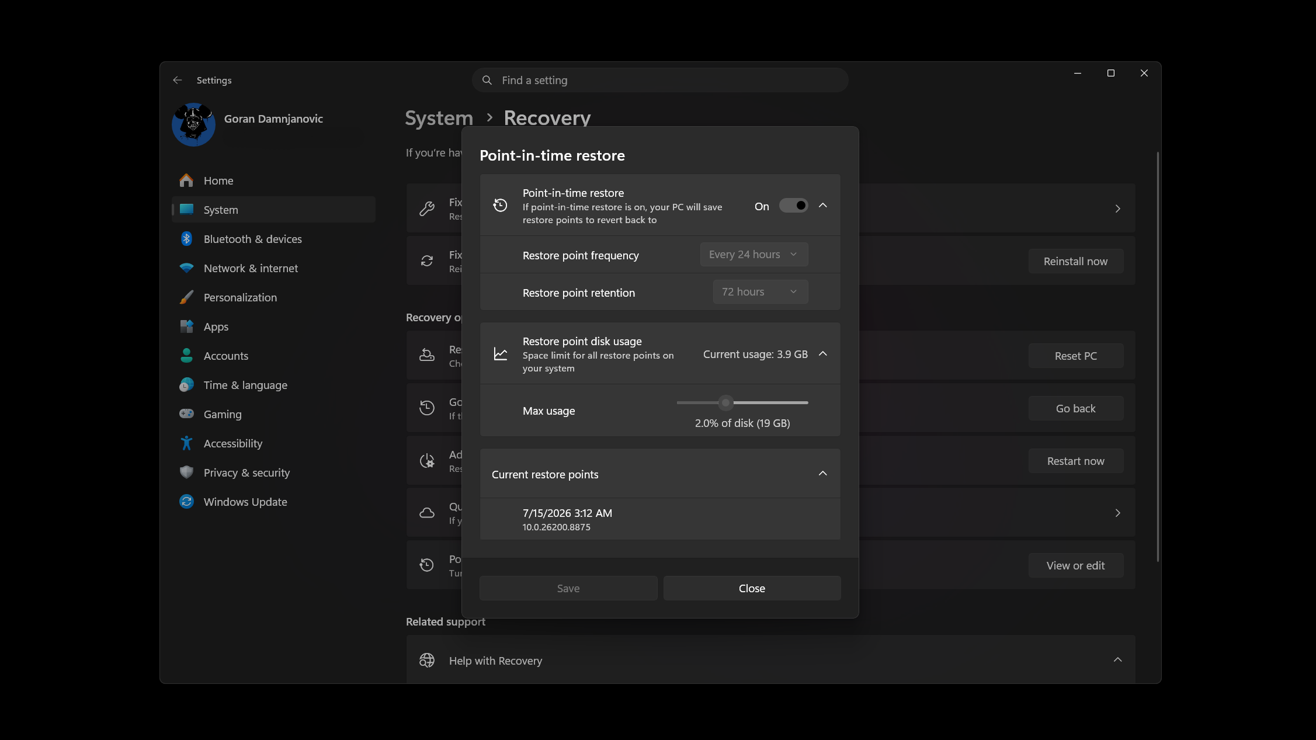Screen dimensions: 1316x740
Task: Click the point-in-time restore clock icon in dialog
Action: pos(500,205)
